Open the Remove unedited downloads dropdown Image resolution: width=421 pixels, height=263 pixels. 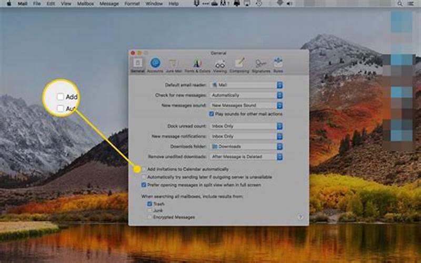coord(246,157)
